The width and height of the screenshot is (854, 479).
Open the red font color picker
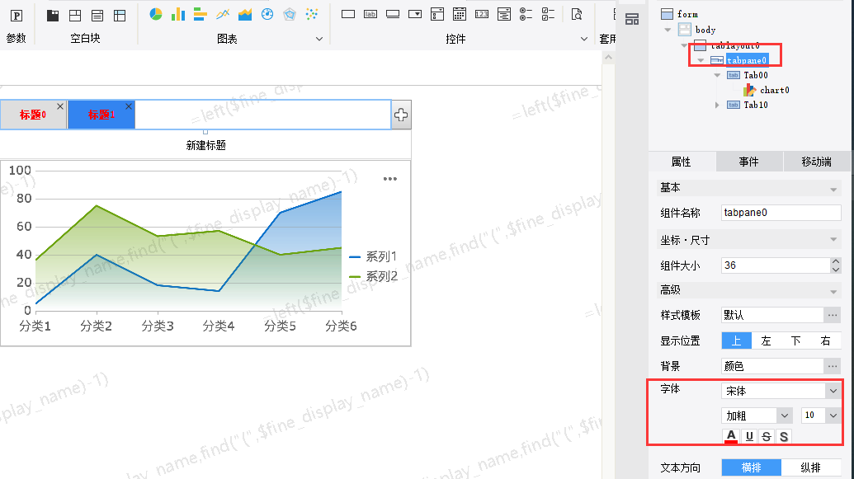[731, 437]
